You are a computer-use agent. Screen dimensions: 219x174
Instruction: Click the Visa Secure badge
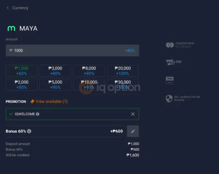[170, 80]
